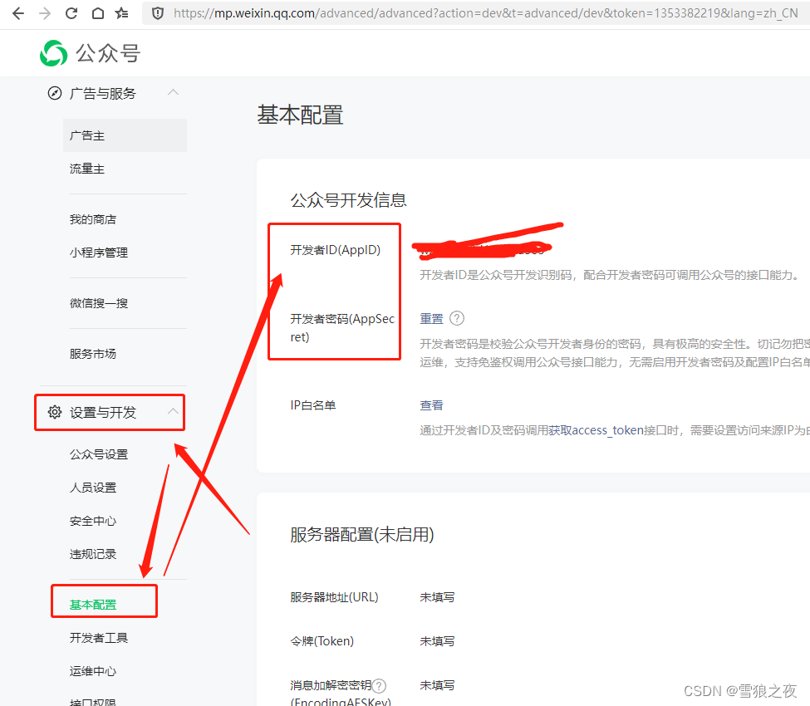Click the URL address bar field

[475, 13]
